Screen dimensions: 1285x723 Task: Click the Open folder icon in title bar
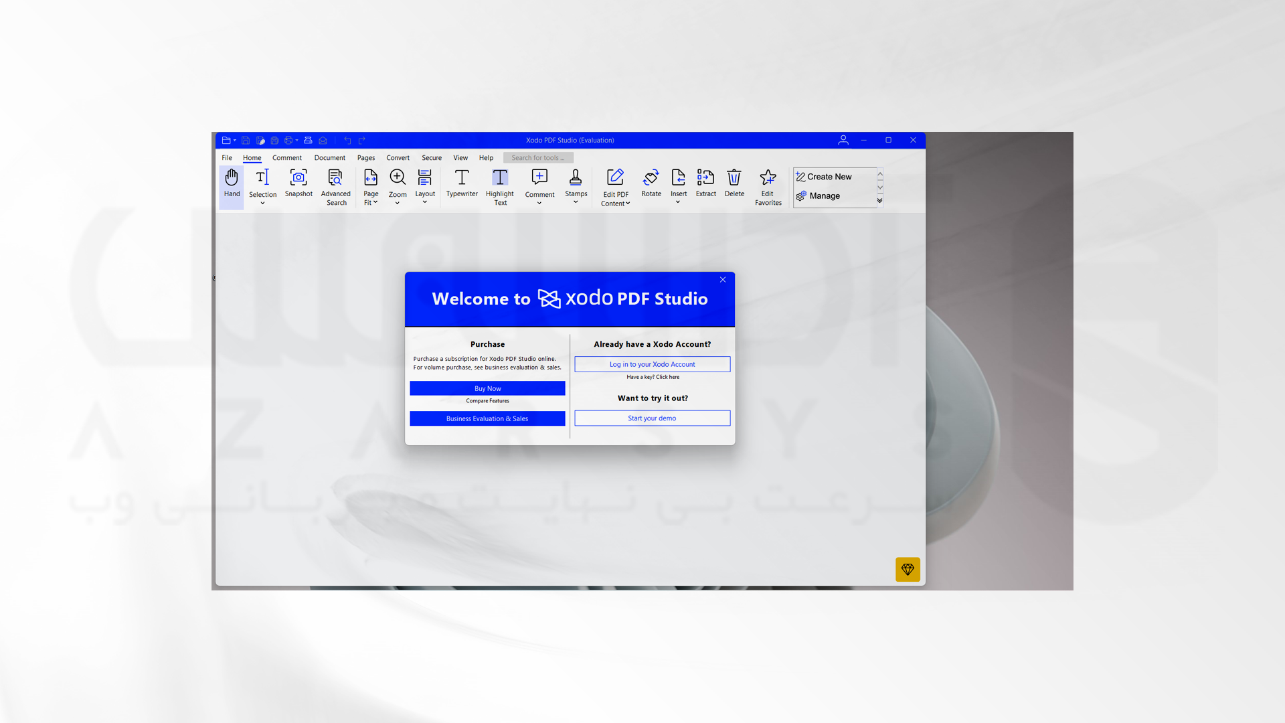tap(226, 141)
